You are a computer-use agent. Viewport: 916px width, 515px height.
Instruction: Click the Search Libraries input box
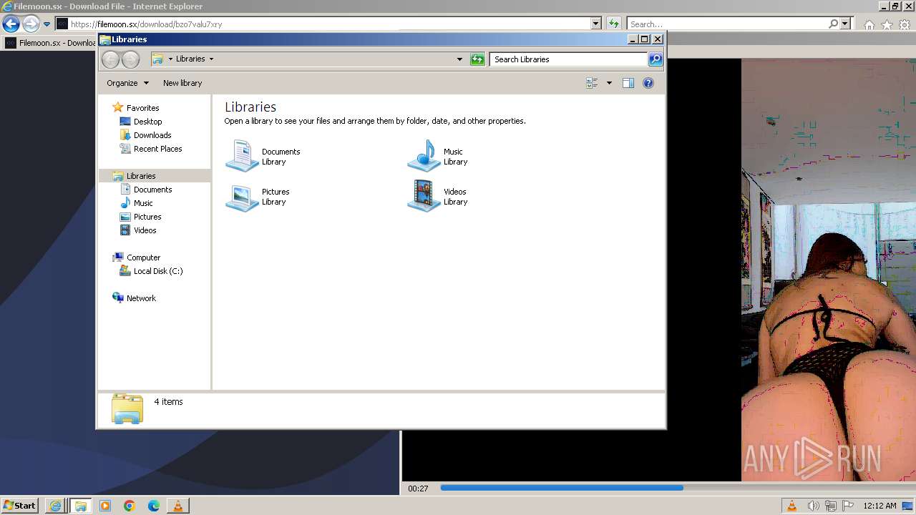tap(569, 59)
